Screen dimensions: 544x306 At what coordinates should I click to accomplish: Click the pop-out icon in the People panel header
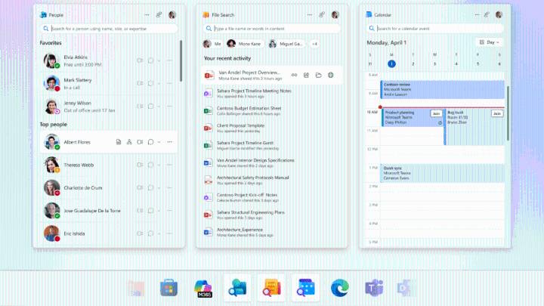click(159, 15)
